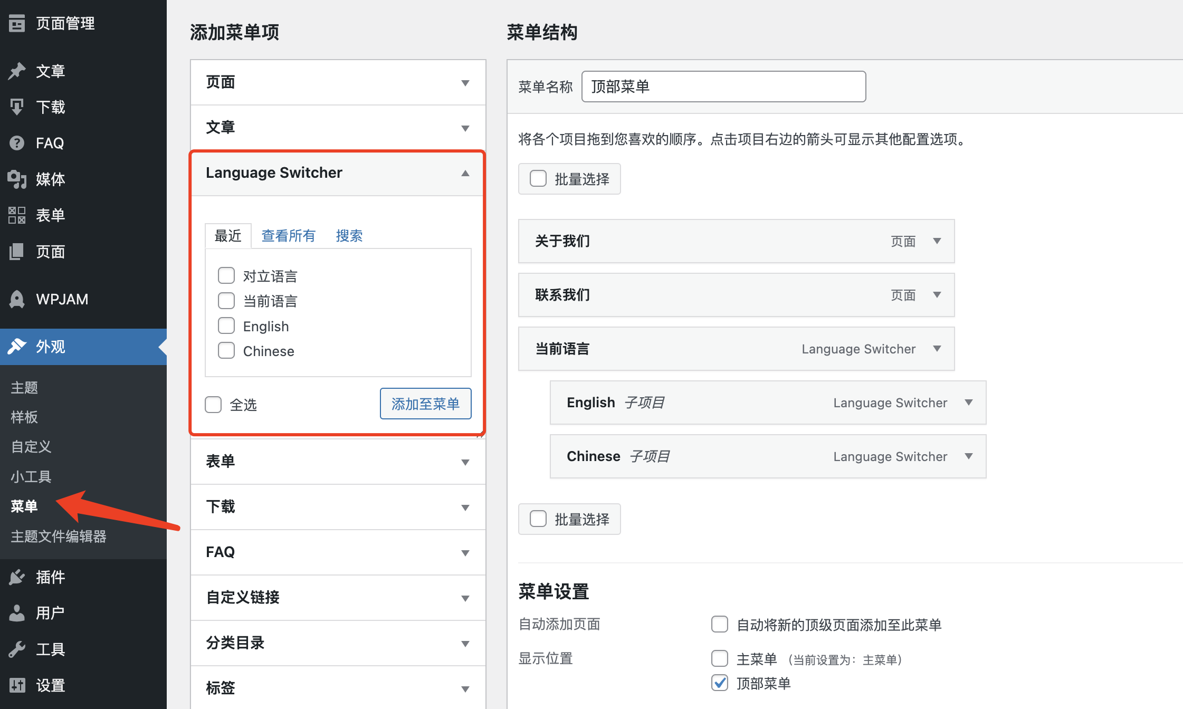Enable the 全选 select all checkbox
Image resolution: width=1183 pixels, height=709 pixels.
(x=213, y=405)
